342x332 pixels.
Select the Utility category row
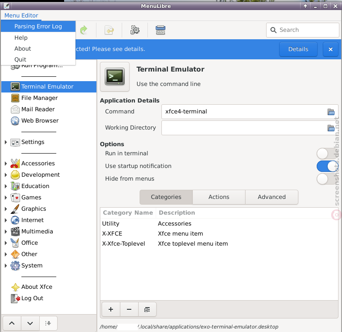click(219, 223)
